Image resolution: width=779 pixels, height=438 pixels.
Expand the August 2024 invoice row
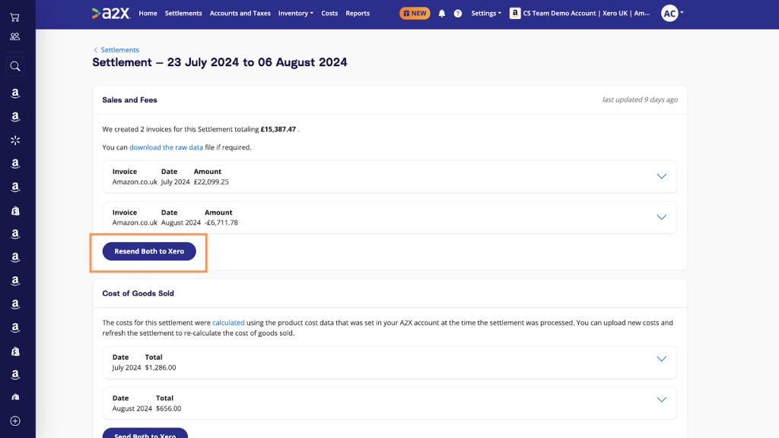(x=661, y=217)
